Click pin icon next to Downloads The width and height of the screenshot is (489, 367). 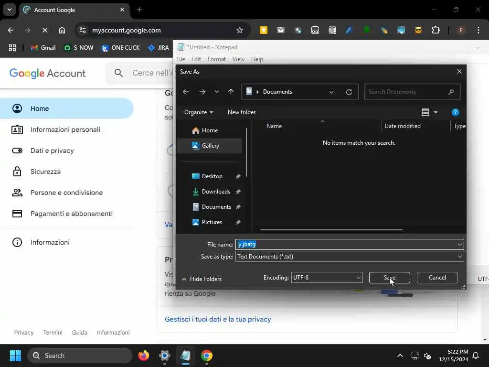click(x=238, y=192)
